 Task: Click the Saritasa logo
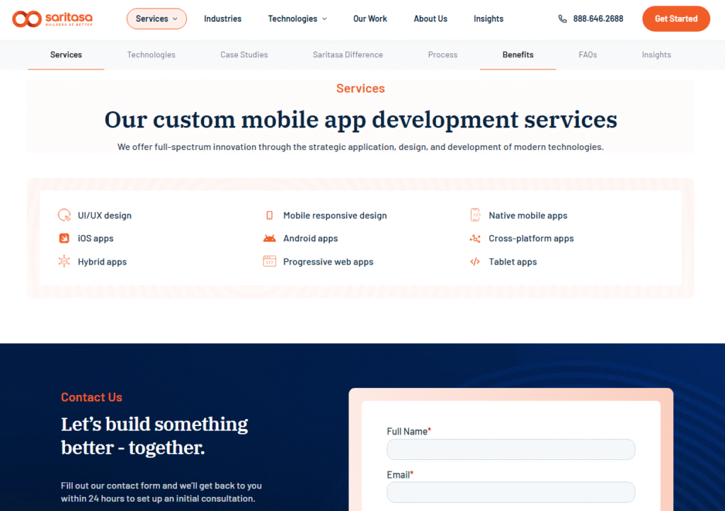[52, 19]
